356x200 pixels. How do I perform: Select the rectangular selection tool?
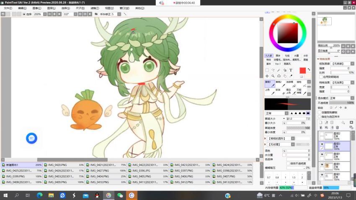[267, 70]
